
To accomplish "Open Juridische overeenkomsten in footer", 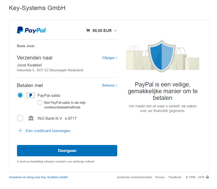I will [134, 177].
